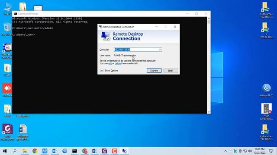Open the orange C app on taskbar
This screenshot has width=277, height=155.
tap(114, 151)
